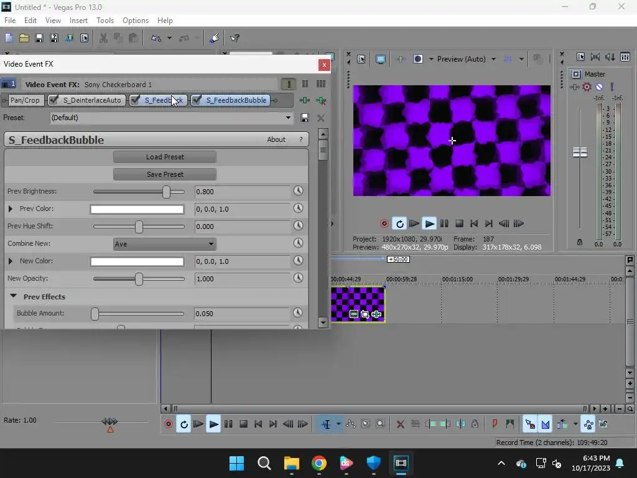Click the Bubble Amount value field
The height and width of the screenshot is (478, 637).
tap(242, 314)
